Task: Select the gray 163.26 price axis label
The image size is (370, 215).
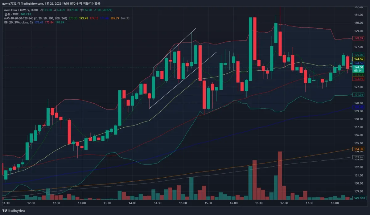Action: (x=359, y=157)
